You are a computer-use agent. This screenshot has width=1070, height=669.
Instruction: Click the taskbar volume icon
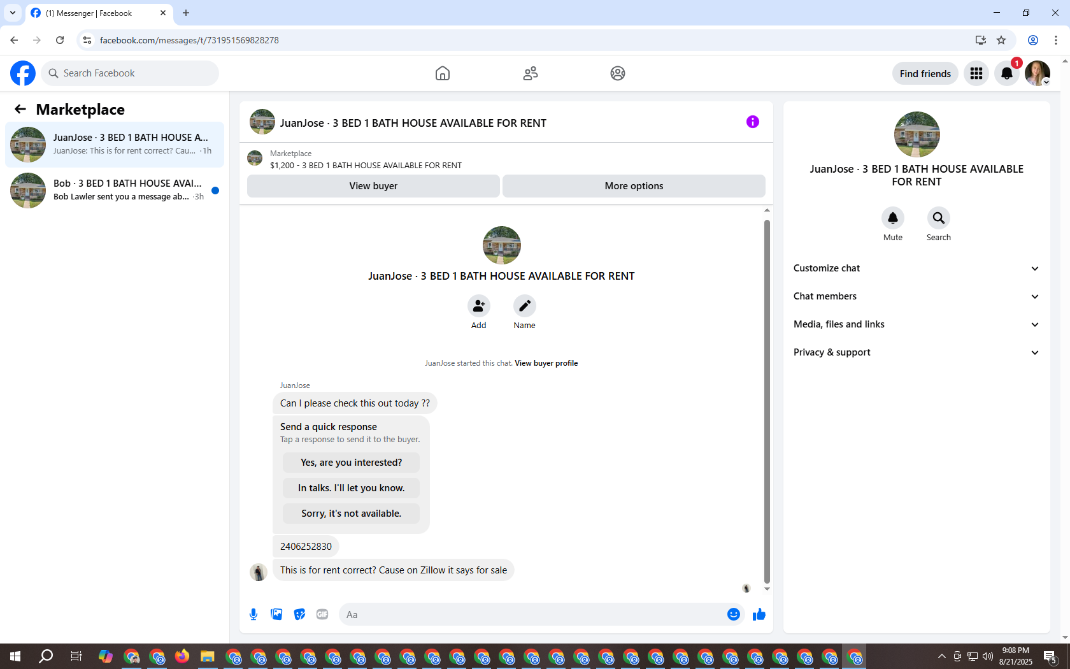point(988,656)
